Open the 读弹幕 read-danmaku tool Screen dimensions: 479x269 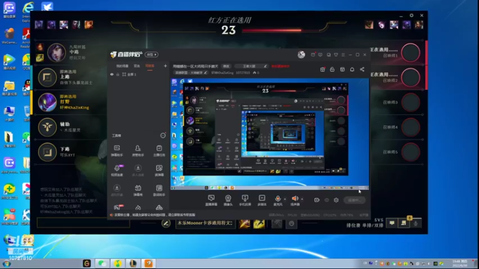coord(159,170)
